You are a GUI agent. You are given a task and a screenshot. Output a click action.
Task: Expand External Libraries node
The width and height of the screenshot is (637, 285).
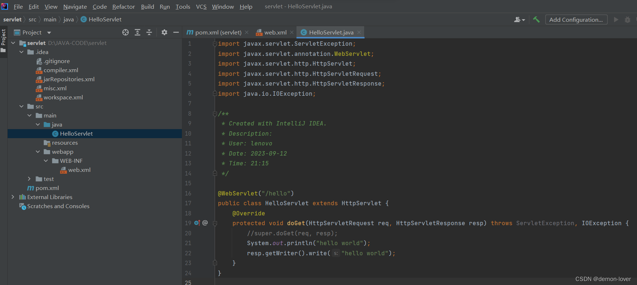tap(13, 197)
